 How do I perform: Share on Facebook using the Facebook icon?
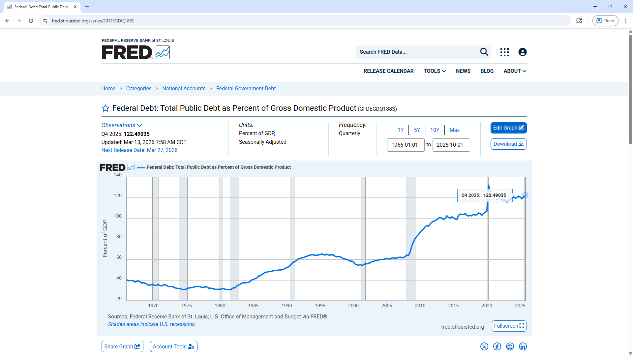(x=497, y=346)
